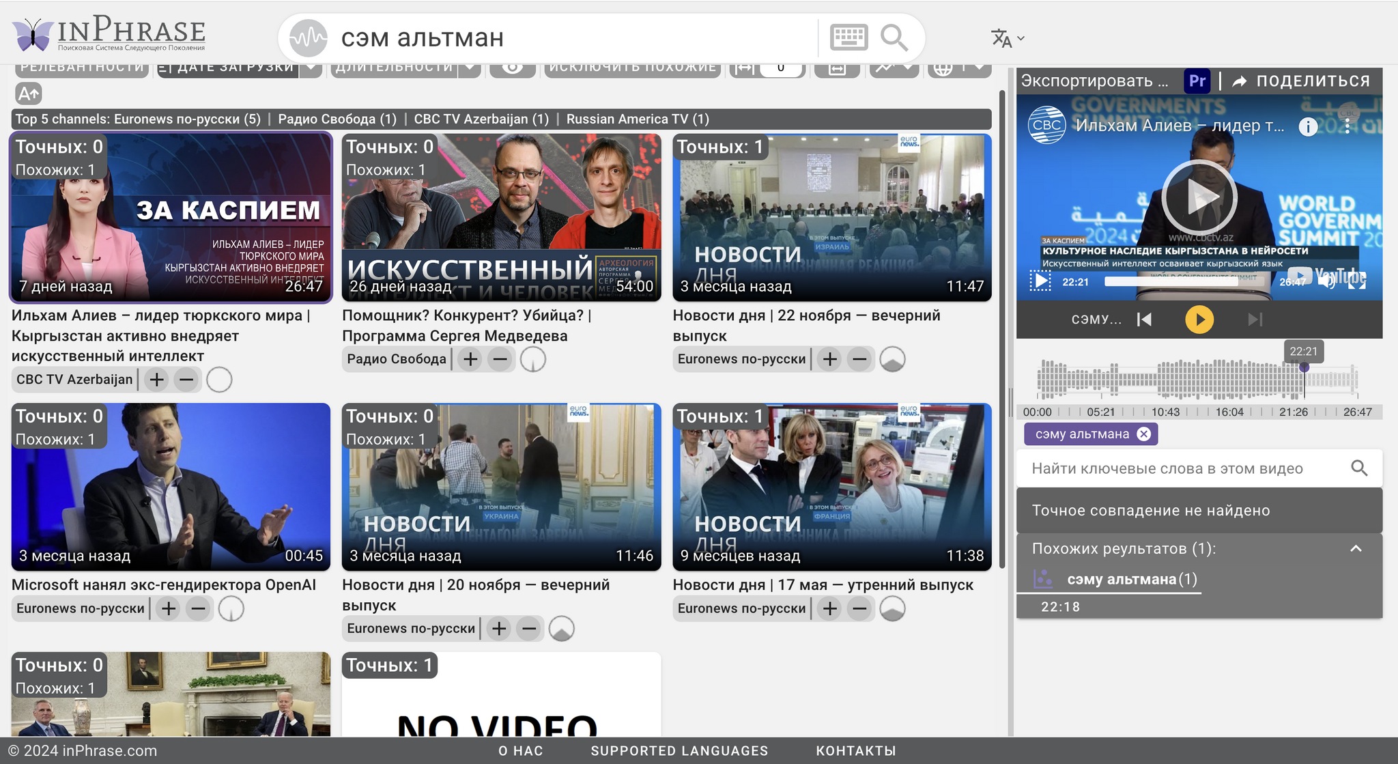Click minus button next to CBC TV Azerbaijan
Image resolution: width=1398 pixels, height=764 pixels.
[186, 380]
